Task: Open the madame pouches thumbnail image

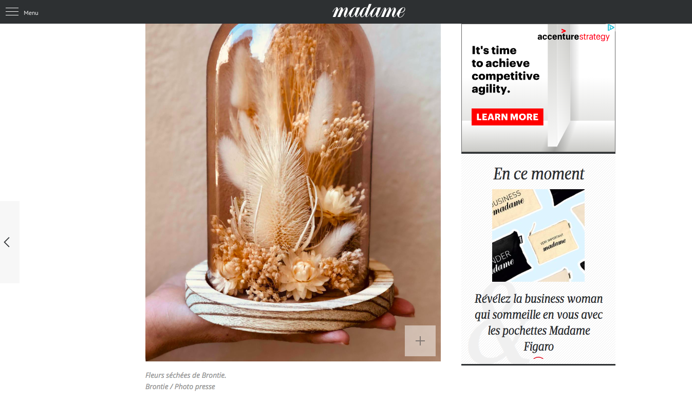Action: click(538, 235)
